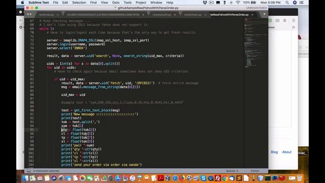Click the minimap on the right
The image size is (325, 183).
pos(255,44)
